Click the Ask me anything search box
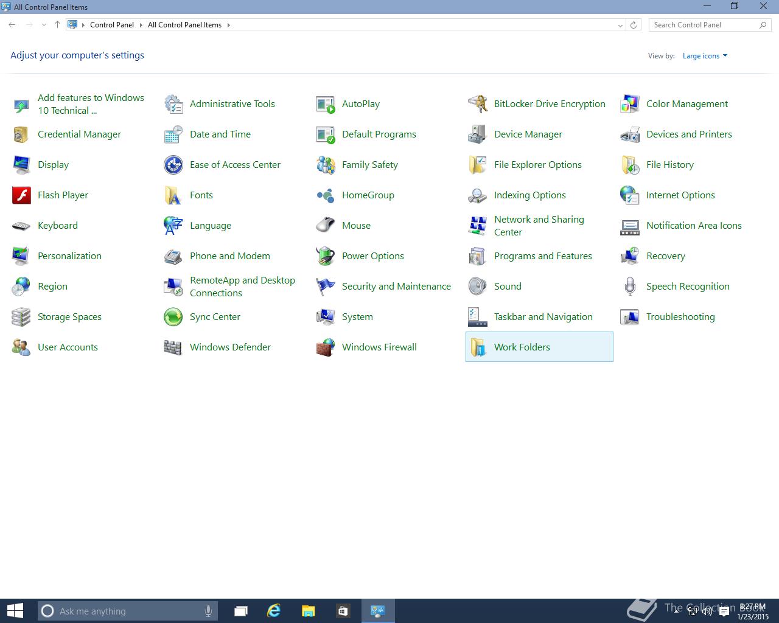The width and height of the screenshot is (779, 623). click(127, 611)
